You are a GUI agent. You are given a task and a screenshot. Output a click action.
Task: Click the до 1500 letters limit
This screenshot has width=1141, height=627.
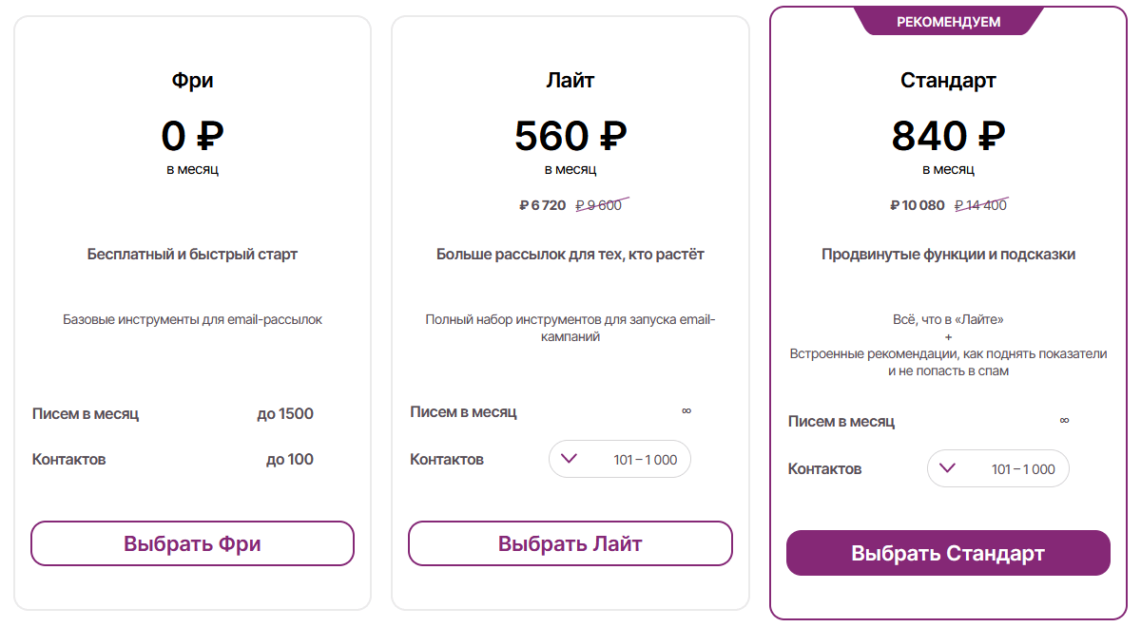[285, 414]
